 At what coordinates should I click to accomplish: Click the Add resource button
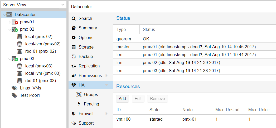[122, 99]
